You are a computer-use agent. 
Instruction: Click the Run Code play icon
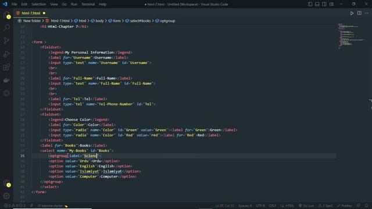pyautogui.click(x=352, y=13)
